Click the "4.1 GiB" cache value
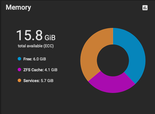Viewport: 155px width, 114px height. click(x=51, y=70)
